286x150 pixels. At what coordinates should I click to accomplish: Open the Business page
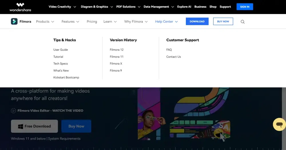tap(200, 7)
